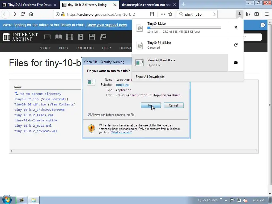This screenshot has width=272, height=204.
Task: Go back one page
Action: tap(5, 14)
